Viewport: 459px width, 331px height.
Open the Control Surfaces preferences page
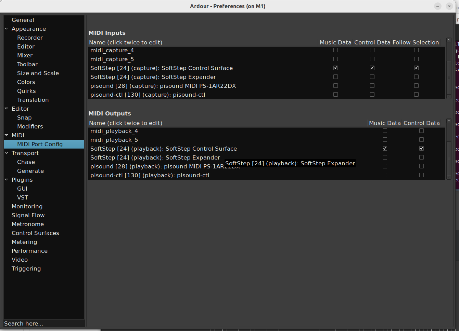[x=35, y=233]
